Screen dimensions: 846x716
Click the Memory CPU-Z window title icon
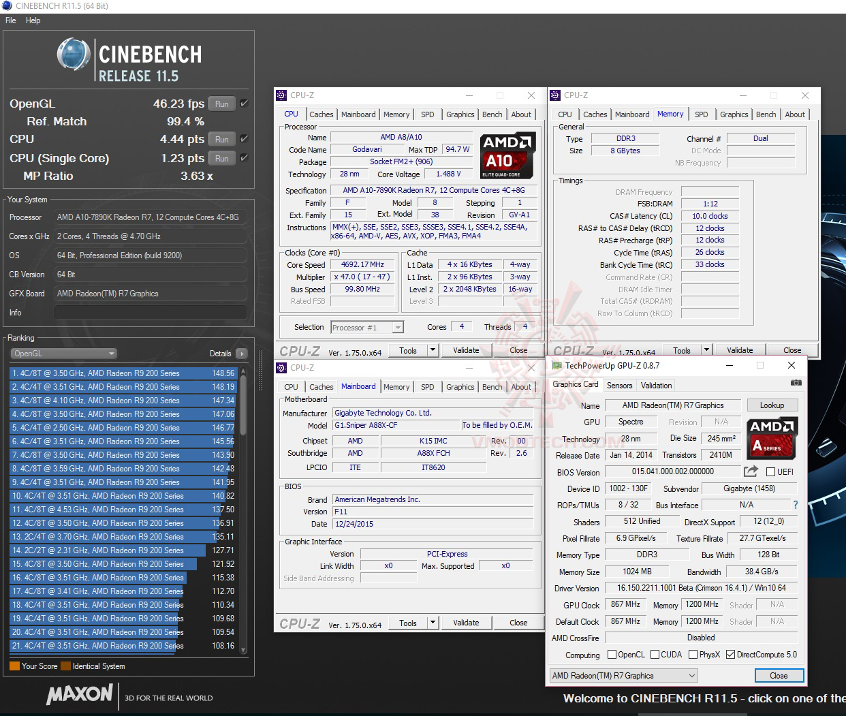point(556,95)
